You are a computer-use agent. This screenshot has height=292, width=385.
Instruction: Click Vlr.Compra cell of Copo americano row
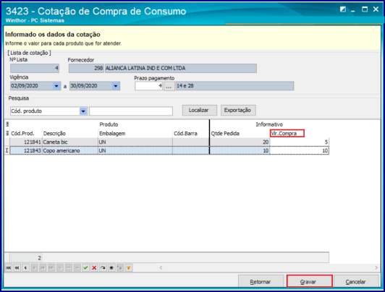(x=299, y=150)
